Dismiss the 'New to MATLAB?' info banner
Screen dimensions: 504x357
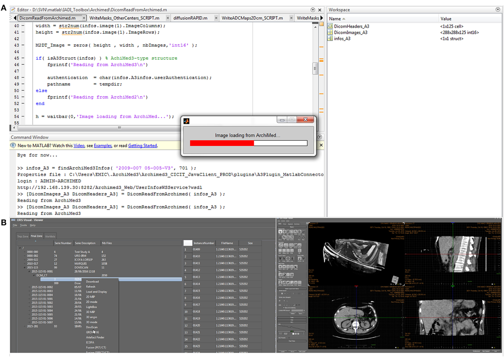pos(321,145)
